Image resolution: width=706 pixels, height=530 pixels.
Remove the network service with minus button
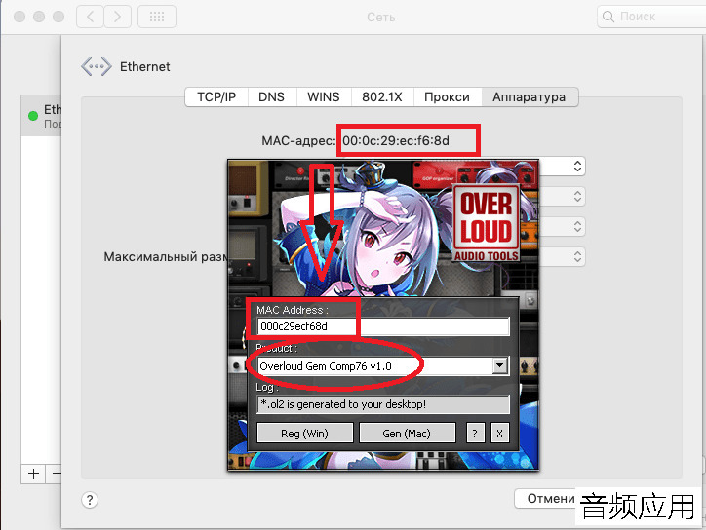pyautogui.click(x=55, y=474)
